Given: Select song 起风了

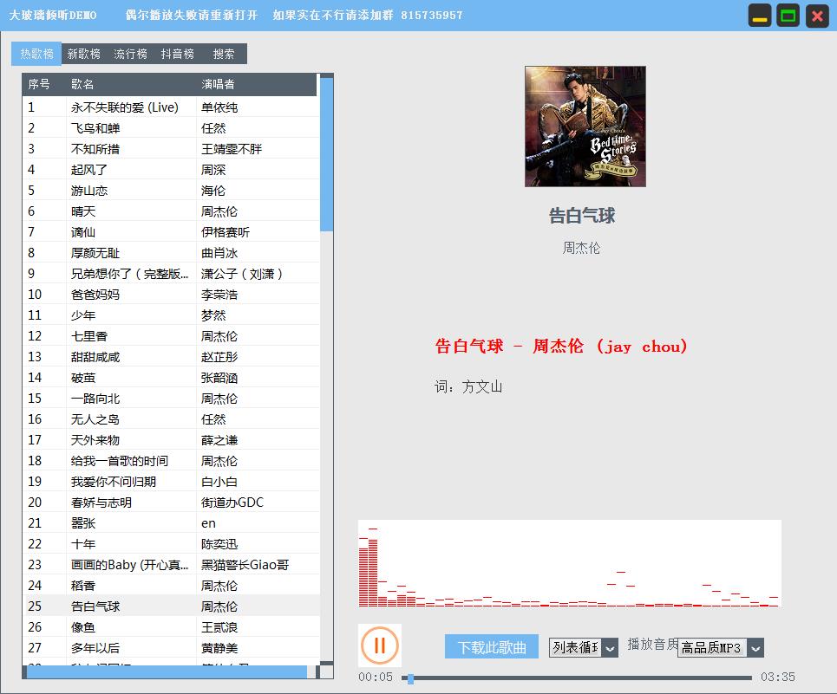Looking at the screenshot, I should point(89,170).
